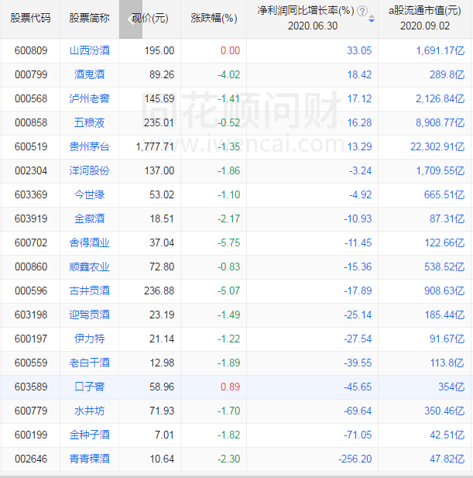473x478 pixels.
Task: Open the 泸州老窖 stock link
Action: [x=90, y=98]
